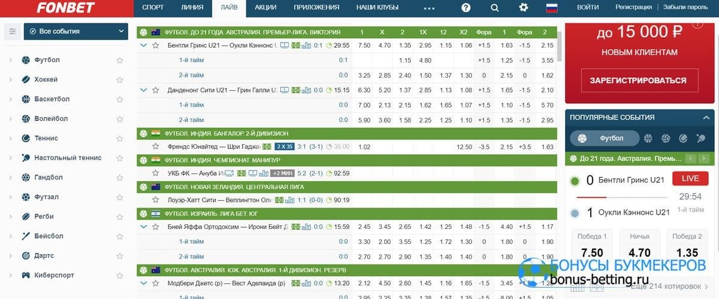This screenshot has width=719, height=299.
Task: Bet on Ничья at 4.70
Action: click(x=639, y=246)
